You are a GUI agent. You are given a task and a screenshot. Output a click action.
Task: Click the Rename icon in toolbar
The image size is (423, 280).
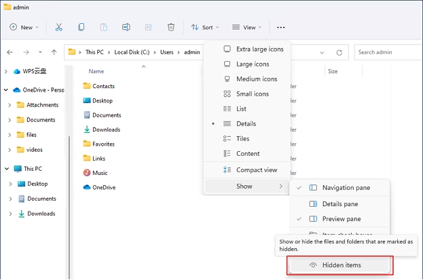(x=126, y=27)
